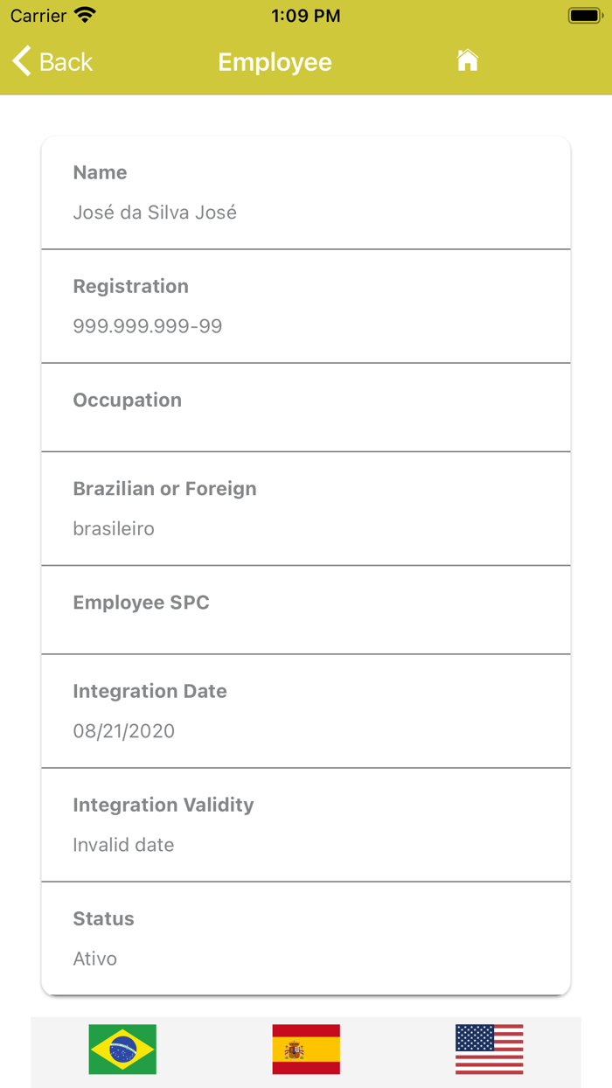Tap the Brazilian or Foreign label

click(164, 489)
